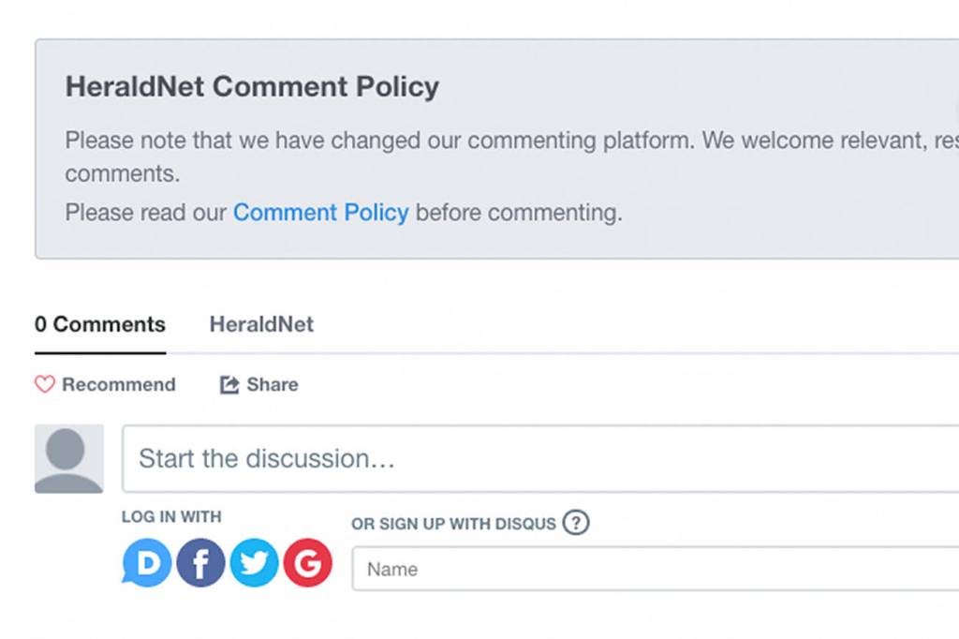
Task: Click the gray user avatar placeholder
Action: (x=68, y=458)
